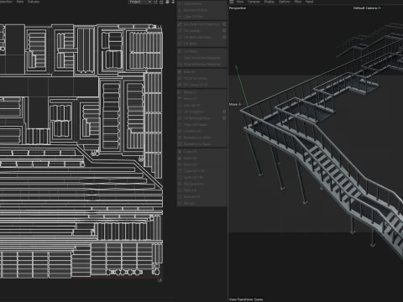
Task: Apply Boundary to Circle
Action: point(201,138)
